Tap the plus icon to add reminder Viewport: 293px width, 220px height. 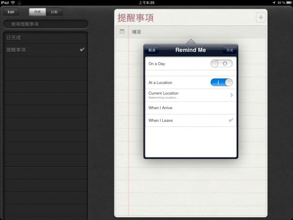point(261,17)
